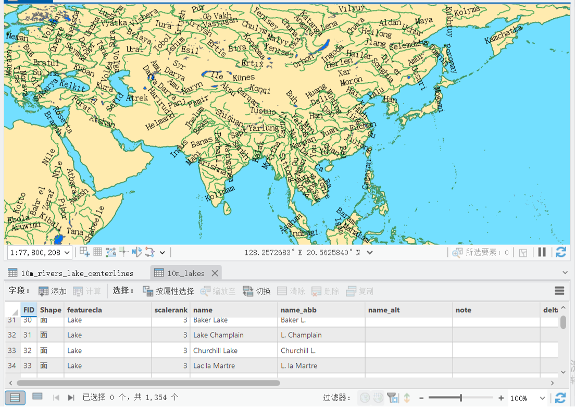
Task: Click 切换 to switch selection
Action: [257, 291]
